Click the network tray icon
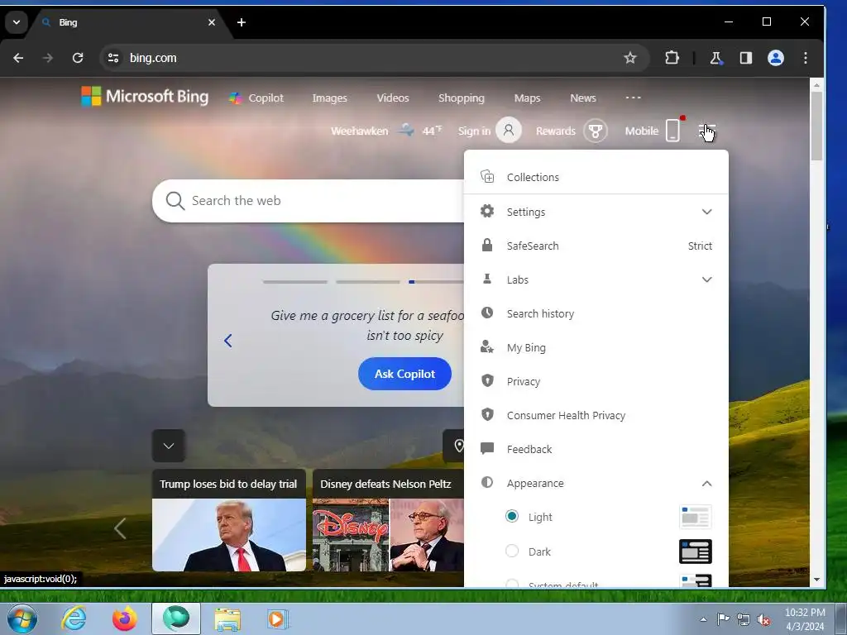The width and height of the screenshot is (847, 635). click(x=744, y=619)
